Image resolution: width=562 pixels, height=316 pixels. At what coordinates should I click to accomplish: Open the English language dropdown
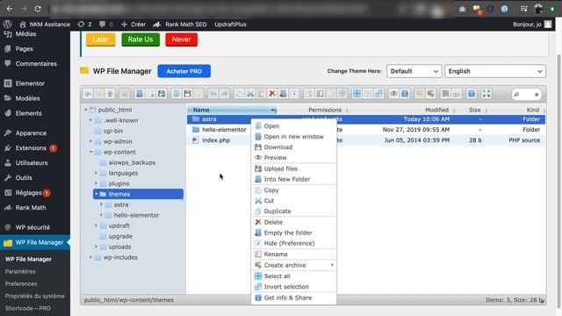coord(495,71)
